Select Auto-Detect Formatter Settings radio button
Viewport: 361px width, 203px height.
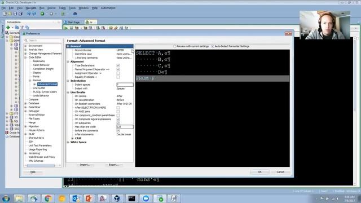pos(213,46)
